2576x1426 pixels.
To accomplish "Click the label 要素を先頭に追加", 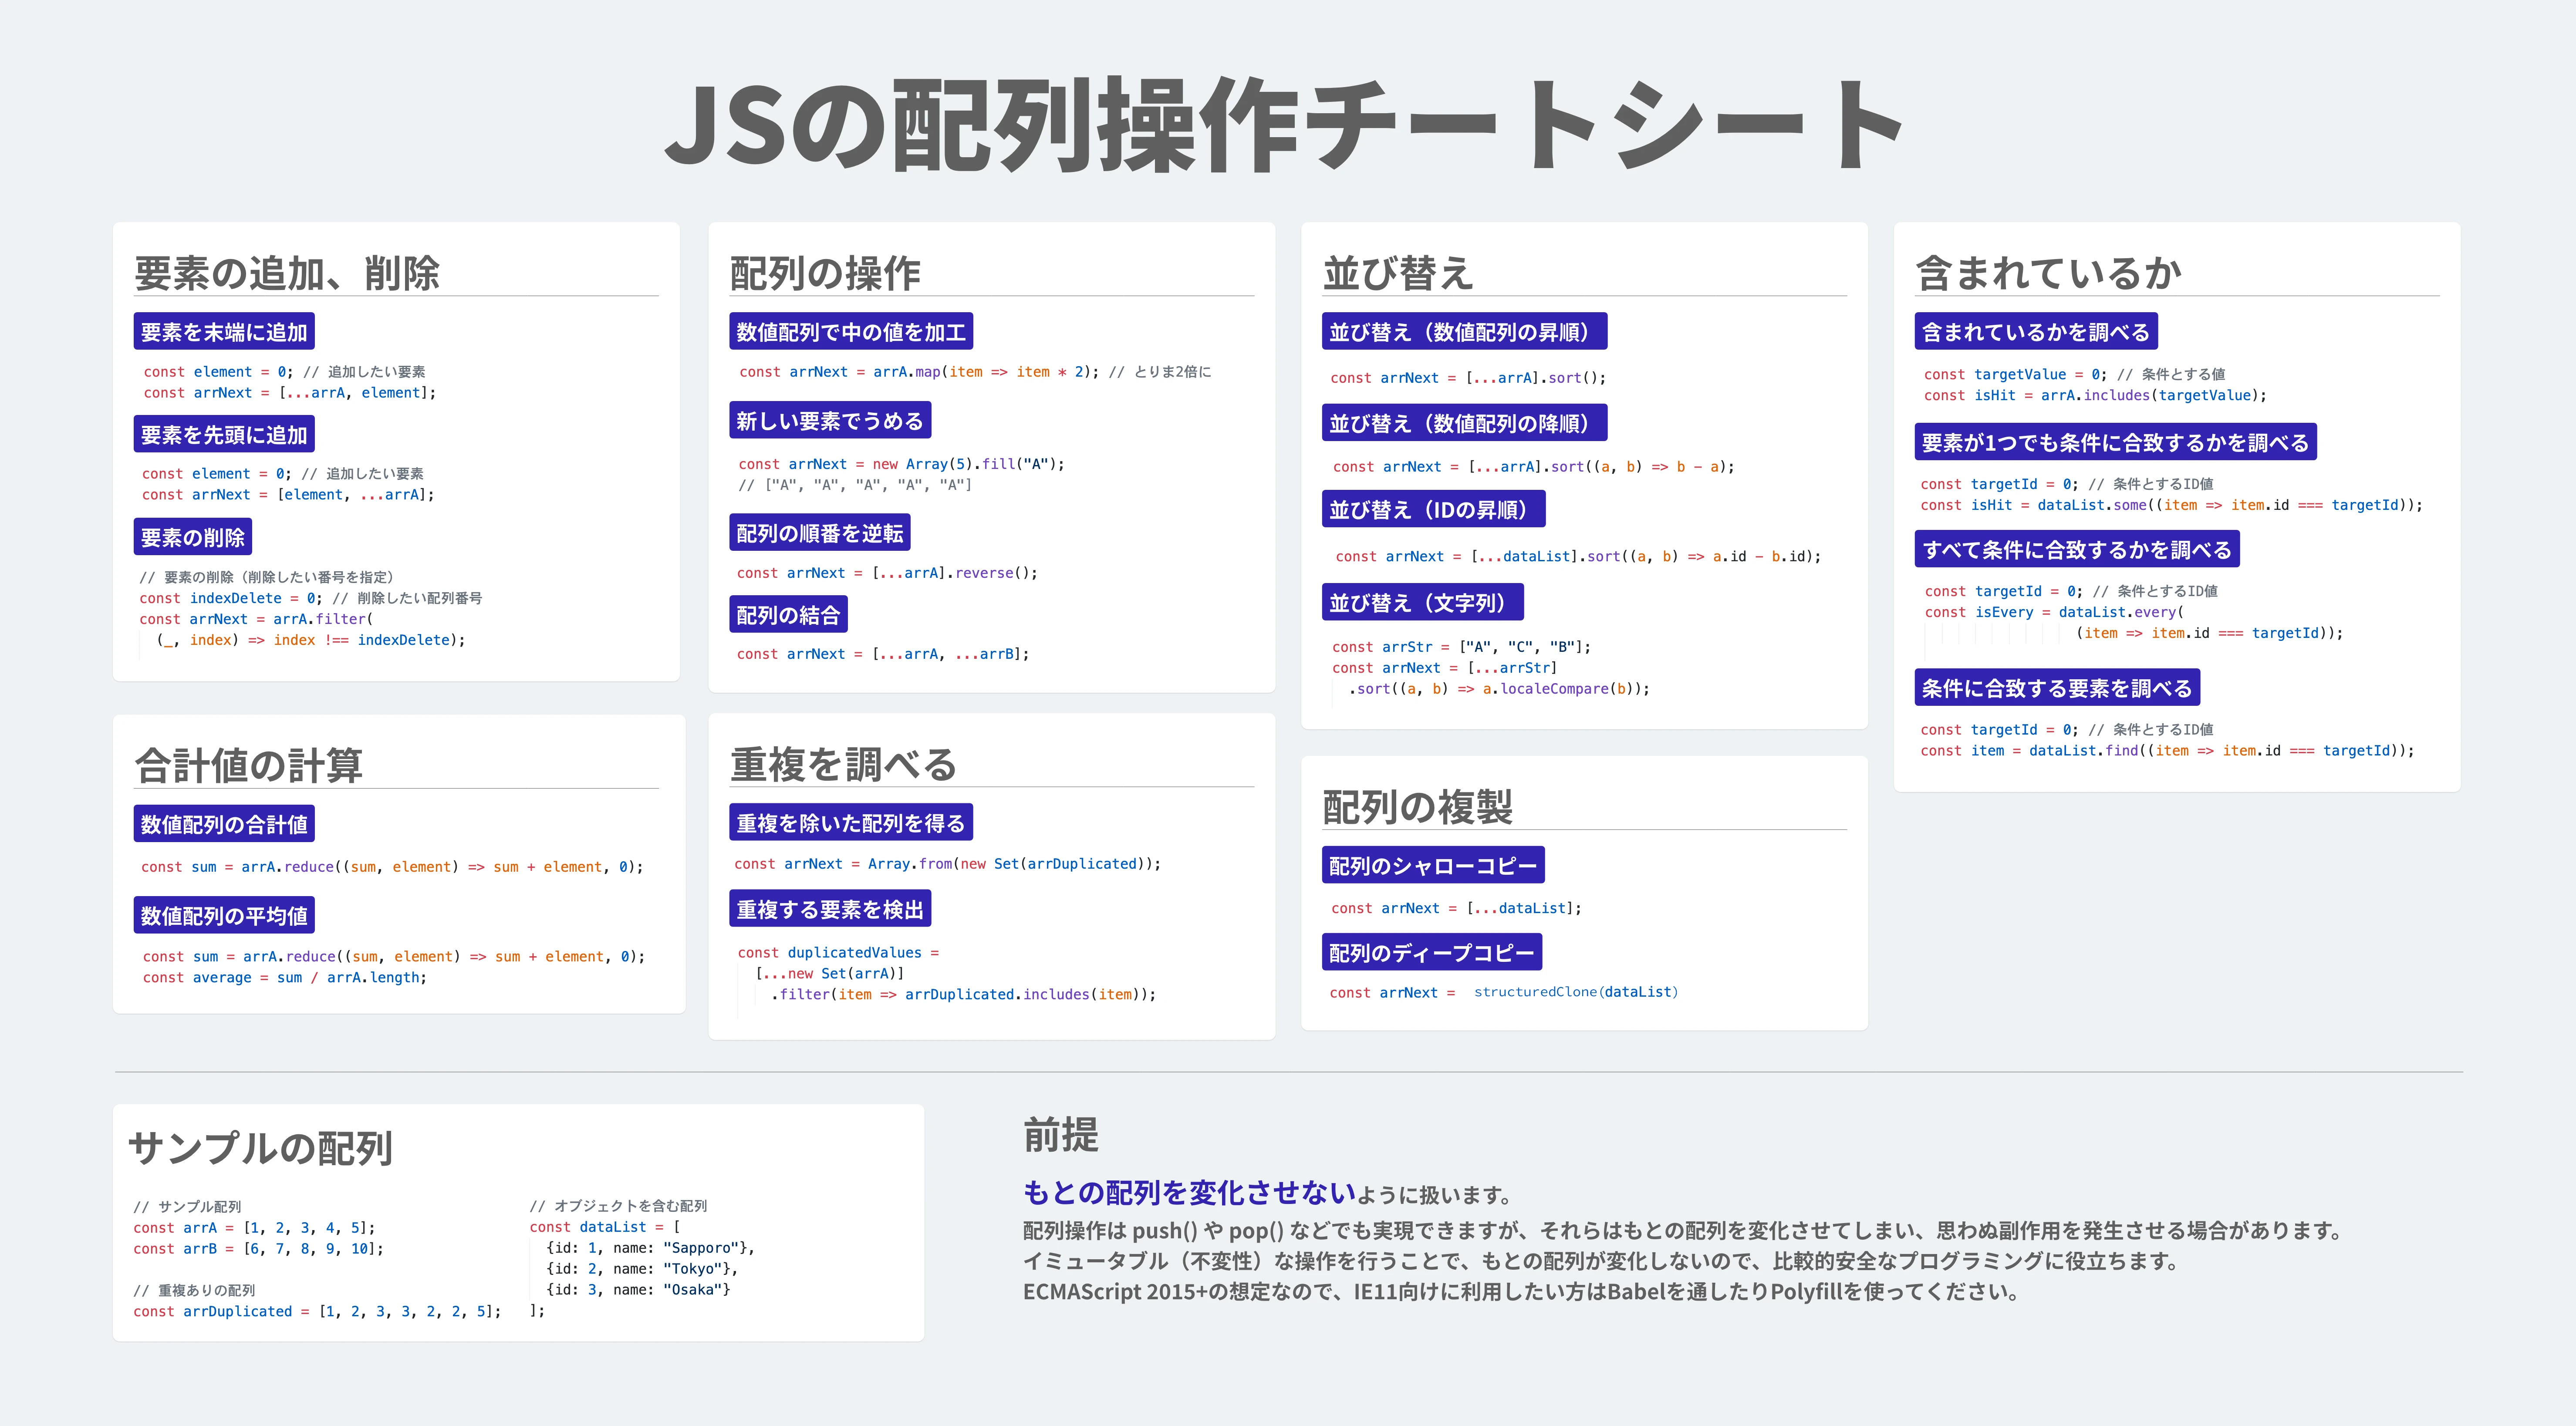I will click(224, 435).
